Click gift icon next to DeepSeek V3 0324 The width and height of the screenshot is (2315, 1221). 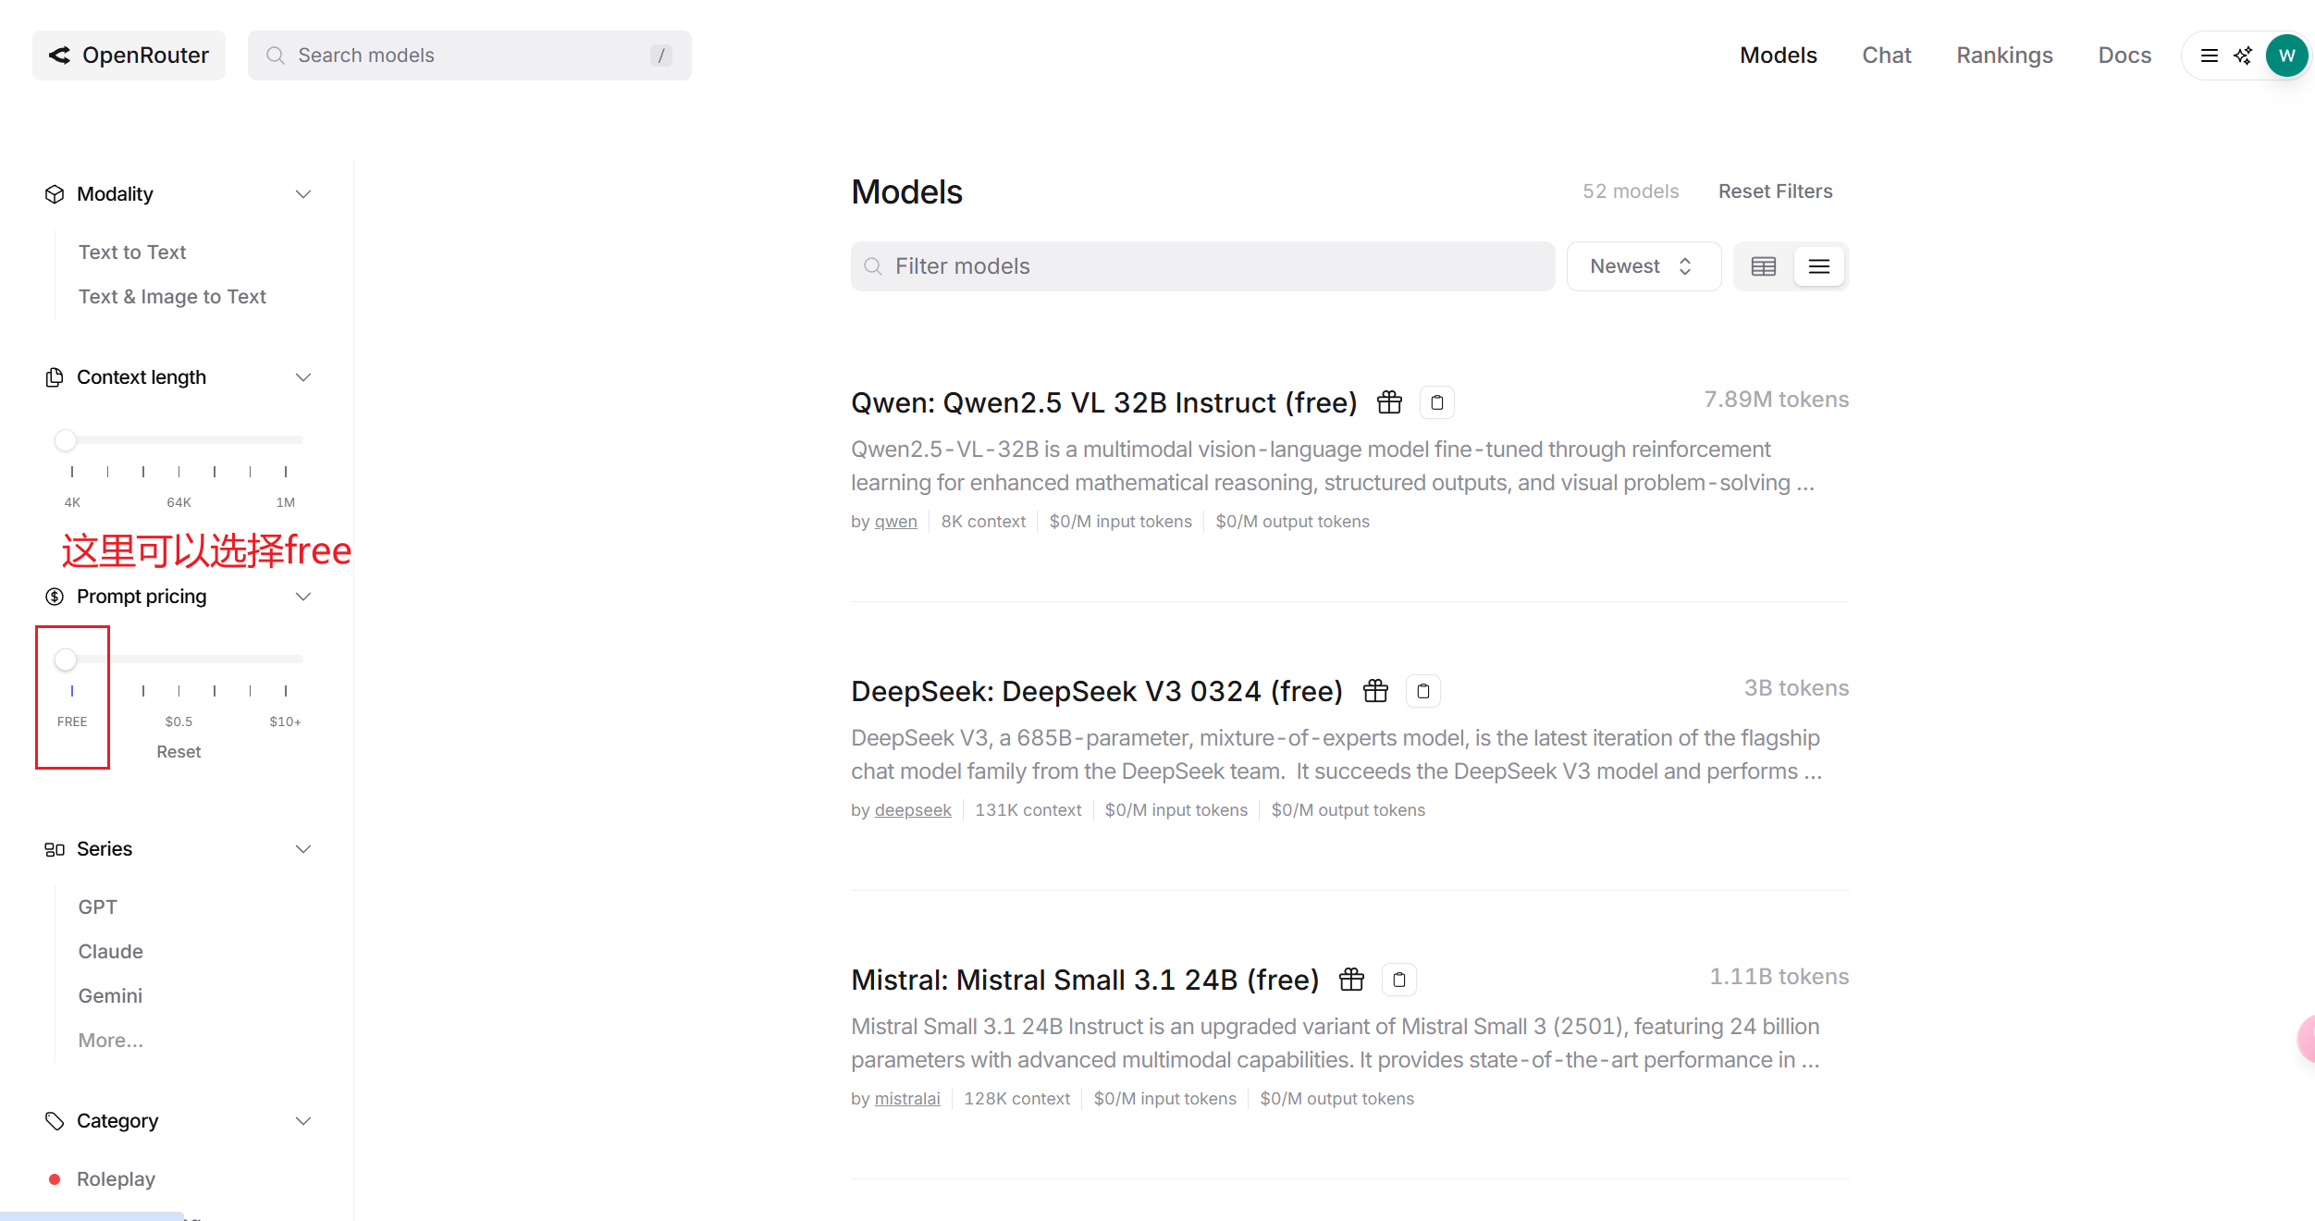[1375, 691]
